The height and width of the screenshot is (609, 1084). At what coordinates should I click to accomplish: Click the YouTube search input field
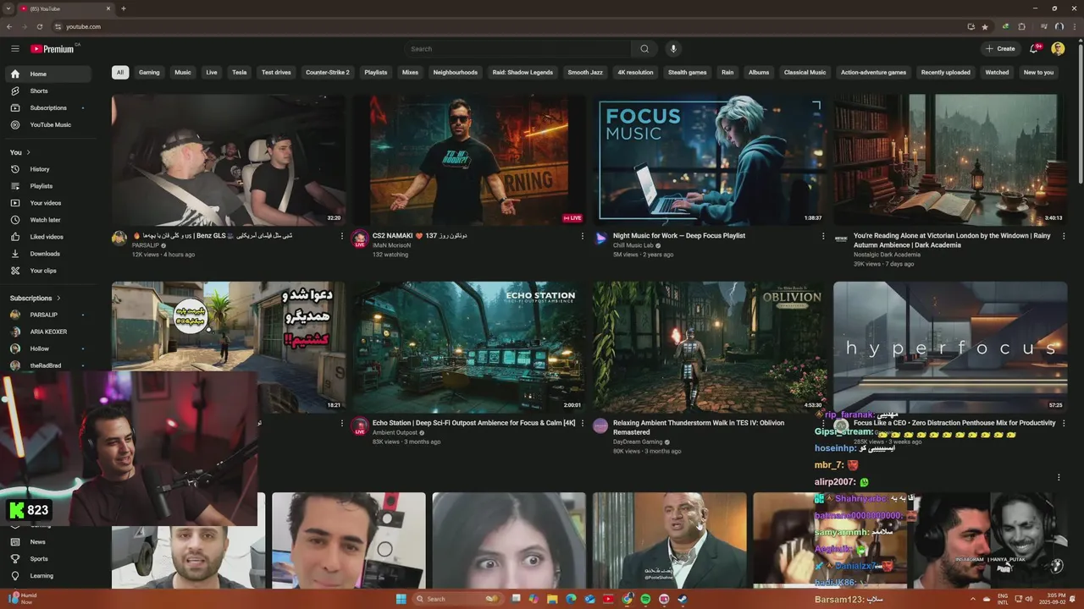click(x=517, y=49)
